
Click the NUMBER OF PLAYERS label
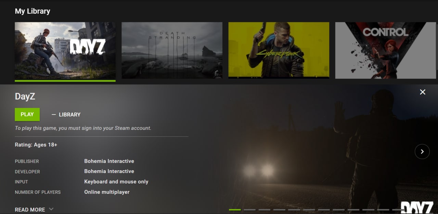click(38, 192)
